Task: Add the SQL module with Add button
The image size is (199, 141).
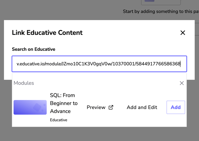Action: (x=176, y=107)
